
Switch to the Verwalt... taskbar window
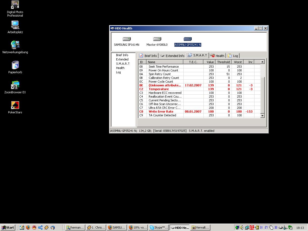click(200, 228)
